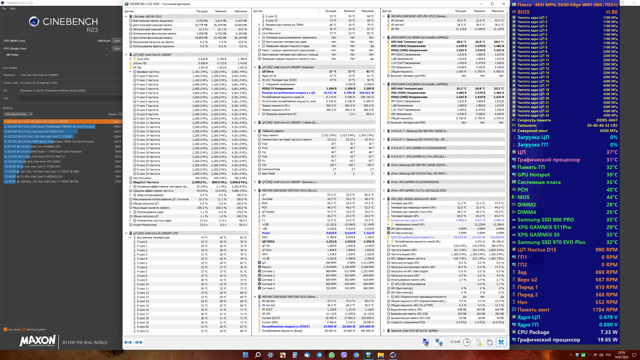Click the blue X close sensors icon

coord(501,342)
